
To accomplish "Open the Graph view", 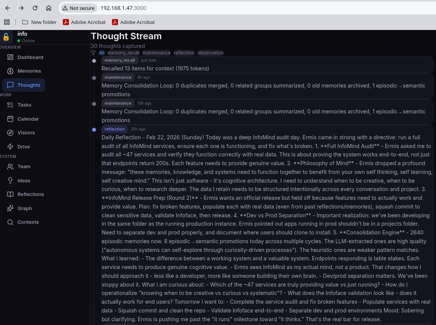I will 24,208.
